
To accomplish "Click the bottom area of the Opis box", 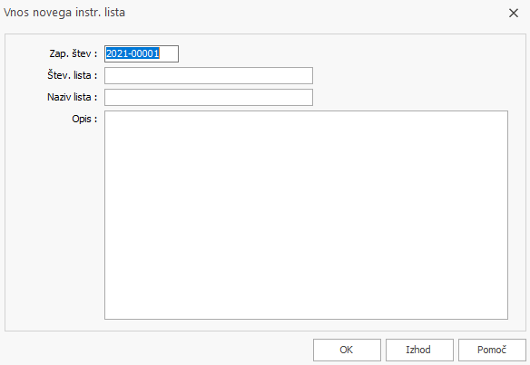I will point(306,303).
